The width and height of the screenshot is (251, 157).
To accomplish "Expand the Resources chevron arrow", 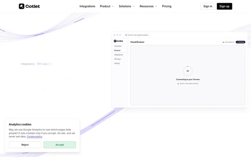I will click(156, 6).
